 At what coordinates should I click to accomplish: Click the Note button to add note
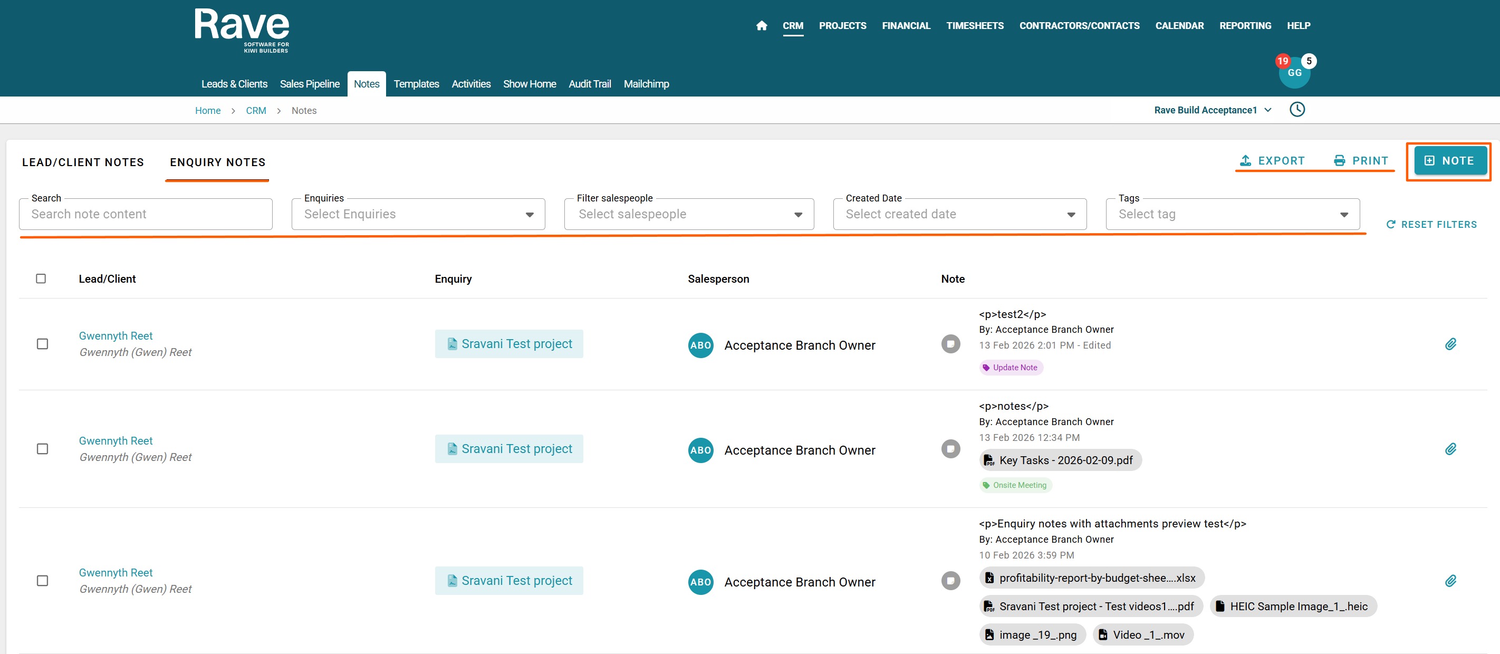(1449, 161)
